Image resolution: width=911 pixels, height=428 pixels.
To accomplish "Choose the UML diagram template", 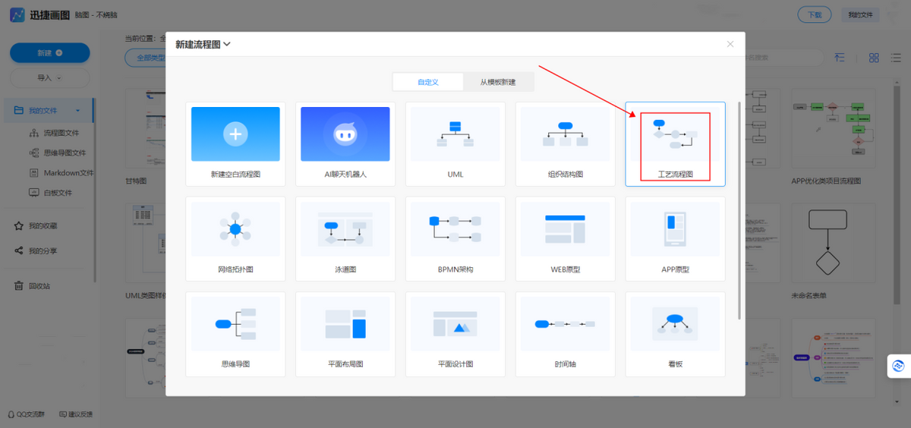I will (455, 144).
